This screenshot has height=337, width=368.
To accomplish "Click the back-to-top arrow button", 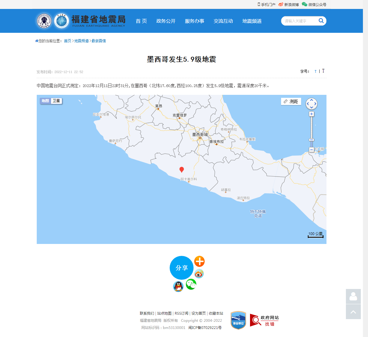I will [353, 312].
